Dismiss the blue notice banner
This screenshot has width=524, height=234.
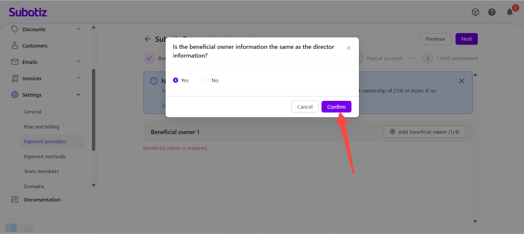(x=461, y=81)
